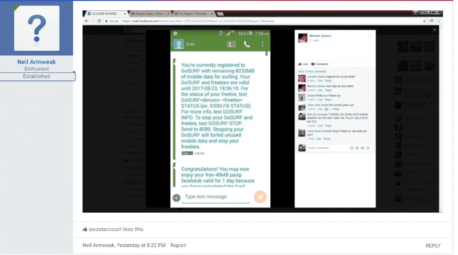Click the secretaccount liker link
458x255 pixels.
105,229
